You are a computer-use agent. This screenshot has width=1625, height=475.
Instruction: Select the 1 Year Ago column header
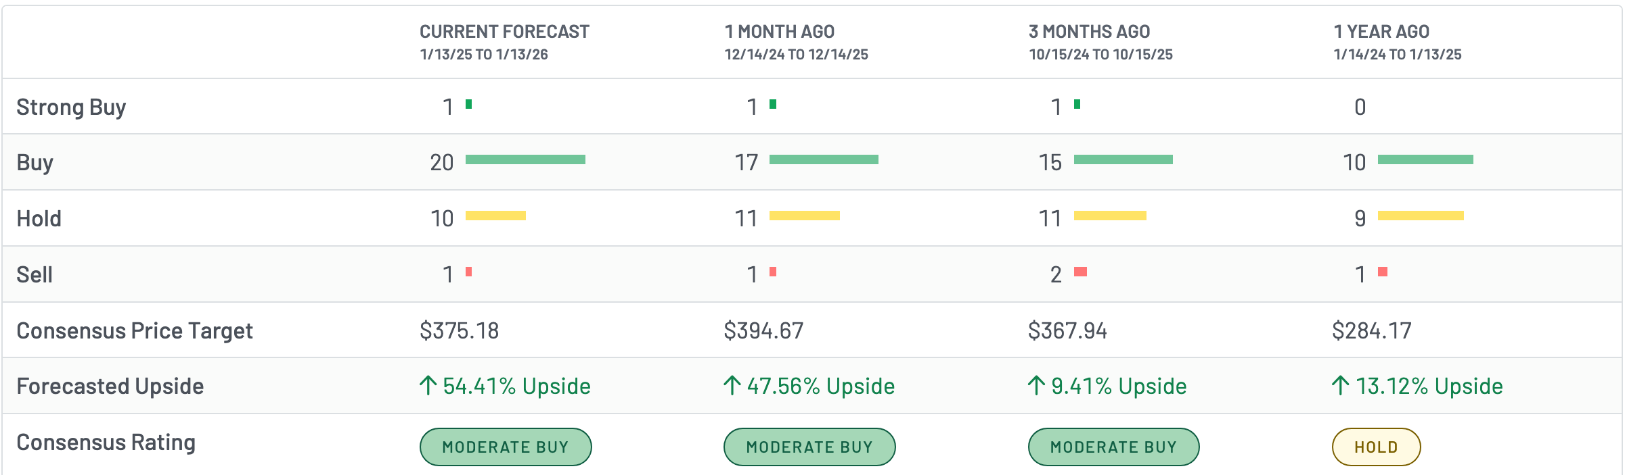1381,32
